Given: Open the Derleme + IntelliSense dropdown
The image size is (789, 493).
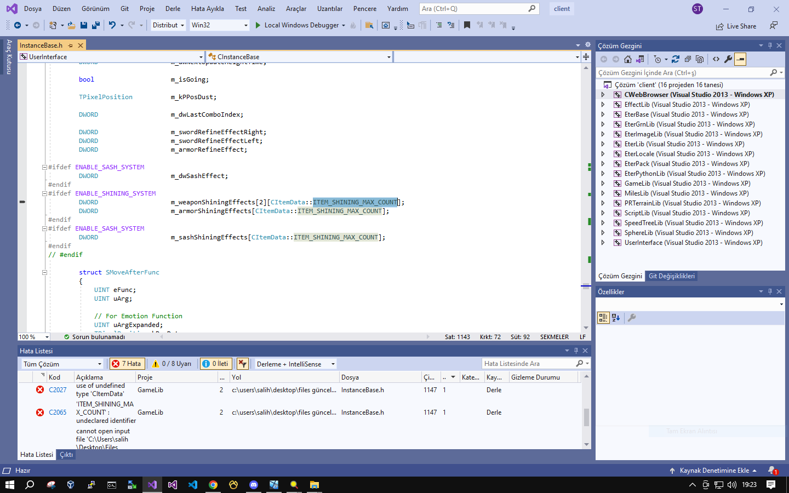Looking at the screenshot, I should coord(295,364).
